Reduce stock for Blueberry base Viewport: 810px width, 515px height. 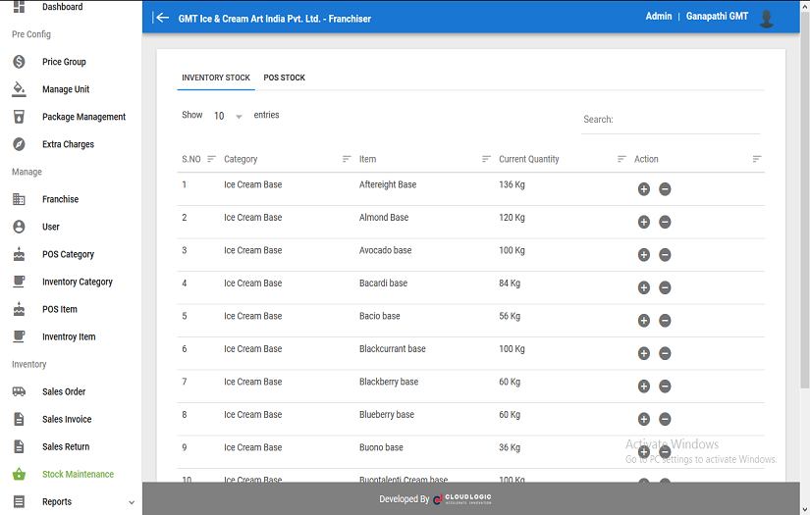665,419
